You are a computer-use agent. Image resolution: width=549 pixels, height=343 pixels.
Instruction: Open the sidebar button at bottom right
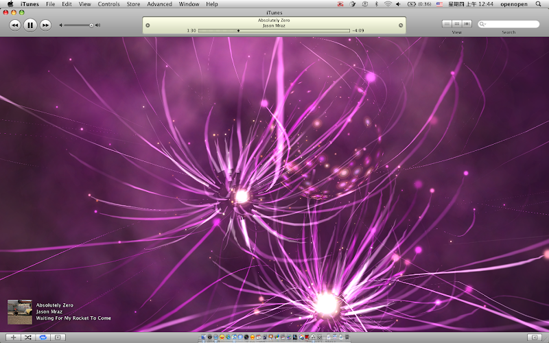(534, 338)
